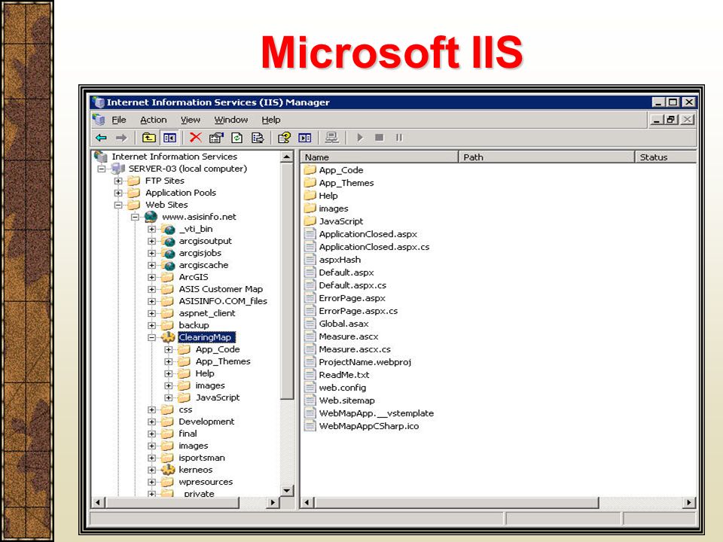This screenshot has height=542, width=723.
Task: Click the red Delete X icon
Action: coord(196,137)
